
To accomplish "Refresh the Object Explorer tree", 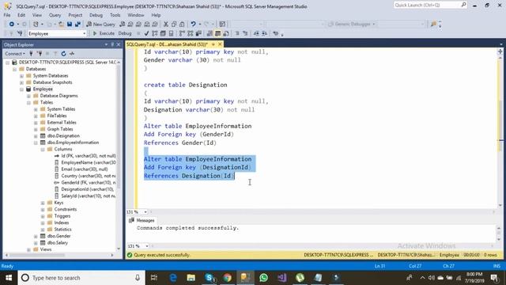I will tap(63, 54).
